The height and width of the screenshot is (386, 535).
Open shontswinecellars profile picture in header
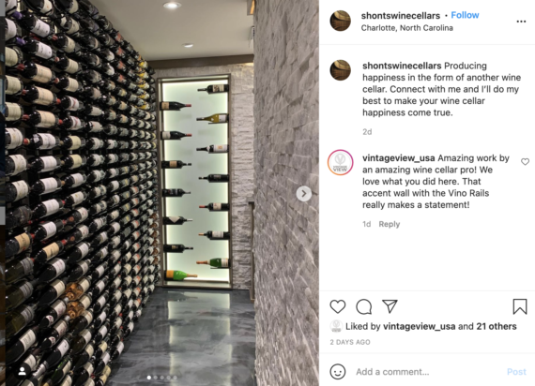pyautogui.click(x=340, y=21)
